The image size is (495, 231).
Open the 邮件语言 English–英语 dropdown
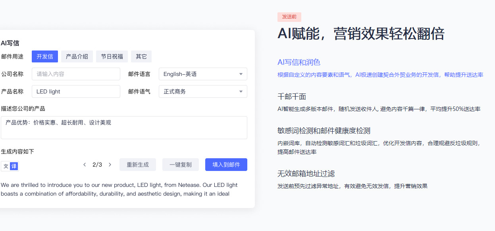203,74
